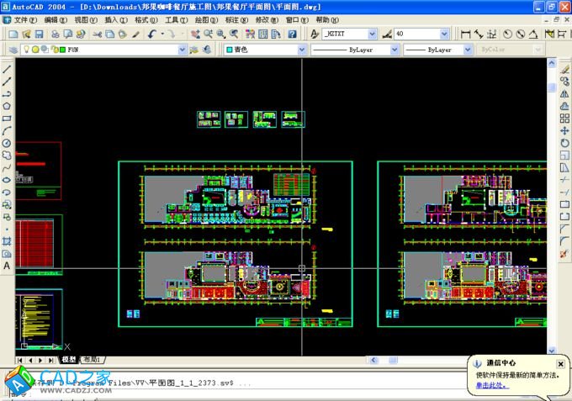This screenshot has height=401, width=572.
Task: Select the Line draw tool
Action: click(x=7, y=69)
